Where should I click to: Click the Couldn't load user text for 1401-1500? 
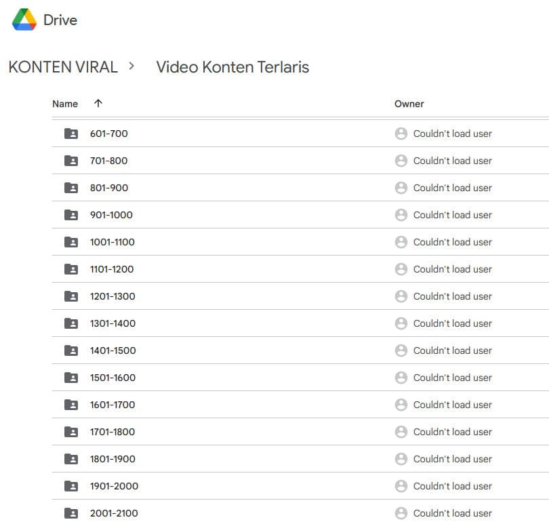(x=452, y=350)
